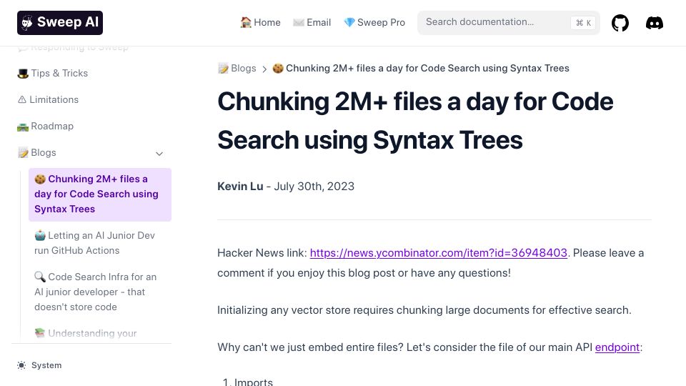686x386 pixels.
Task: Click the 'Imports' list item
Action: point(253,382)
